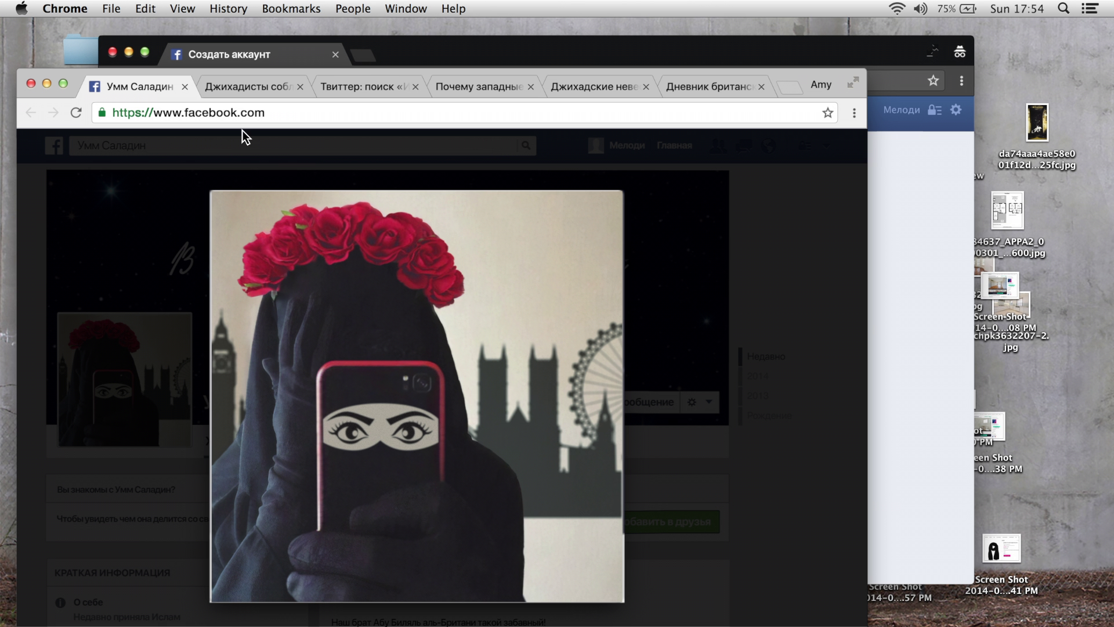Image resolution: width=1114 pixels, height=627 pixels.
Task: Jump to Недавно in the timeline
Action: tap(766, 356)
